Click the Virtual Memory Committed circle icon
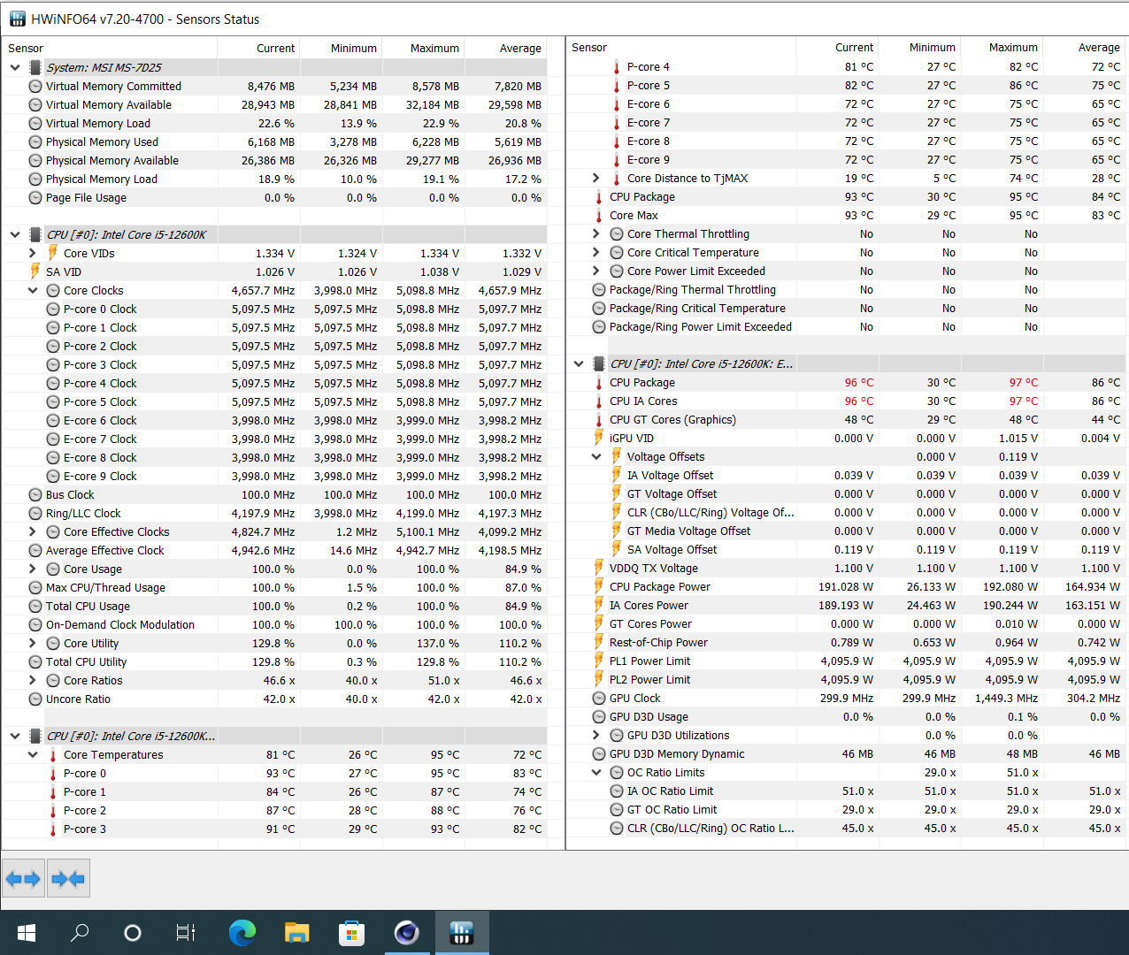Screen dimensions: 1129x955 (35, 86)
